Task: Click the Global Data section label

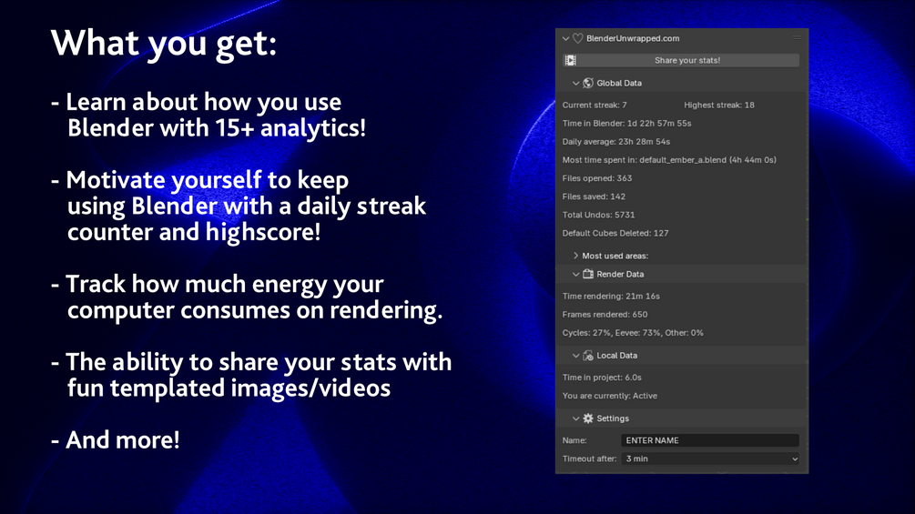Action: (x=619, y=84)
